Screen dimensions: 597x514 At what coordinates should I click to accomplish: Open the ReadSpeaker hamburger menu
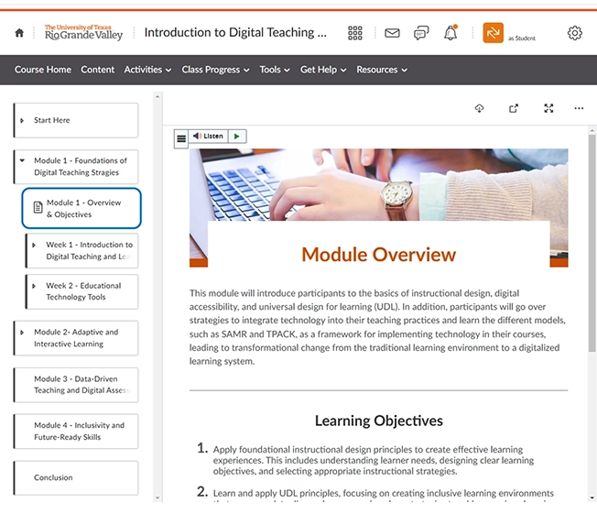tap(181, 138)
